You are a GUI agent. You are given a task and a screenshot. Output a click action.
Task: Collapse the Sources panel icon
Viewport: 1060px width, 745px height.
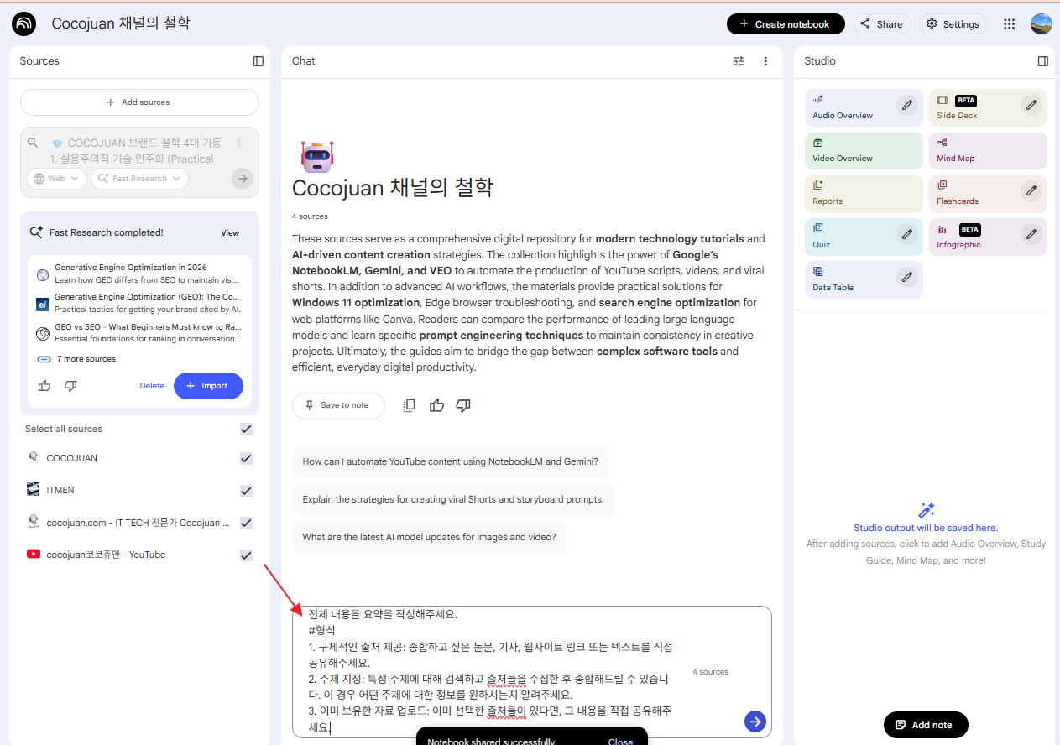point(258,61)
